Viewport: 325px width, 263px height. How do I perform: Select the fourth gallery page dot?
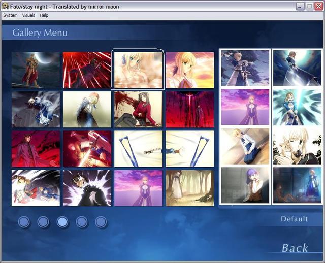[82, 222]
